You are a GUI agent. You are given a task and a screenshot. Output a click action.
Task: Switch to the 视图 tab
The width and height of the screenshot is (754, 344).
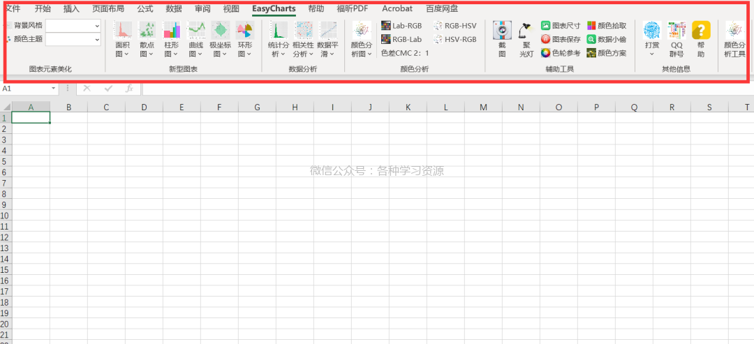point(231,8)
